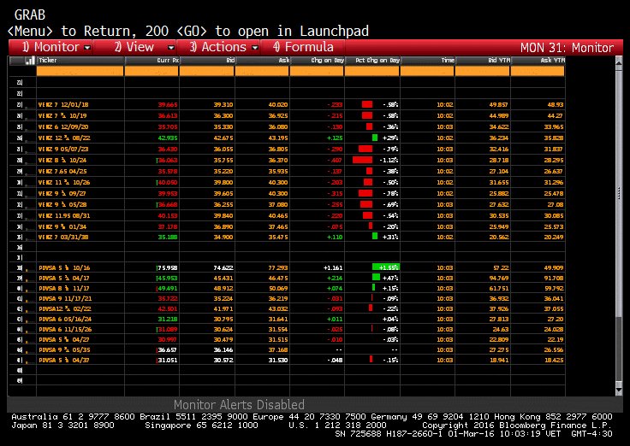Click the orange filter field under Ask YTM
630x446 pixels.
click(x=538, y=71)
